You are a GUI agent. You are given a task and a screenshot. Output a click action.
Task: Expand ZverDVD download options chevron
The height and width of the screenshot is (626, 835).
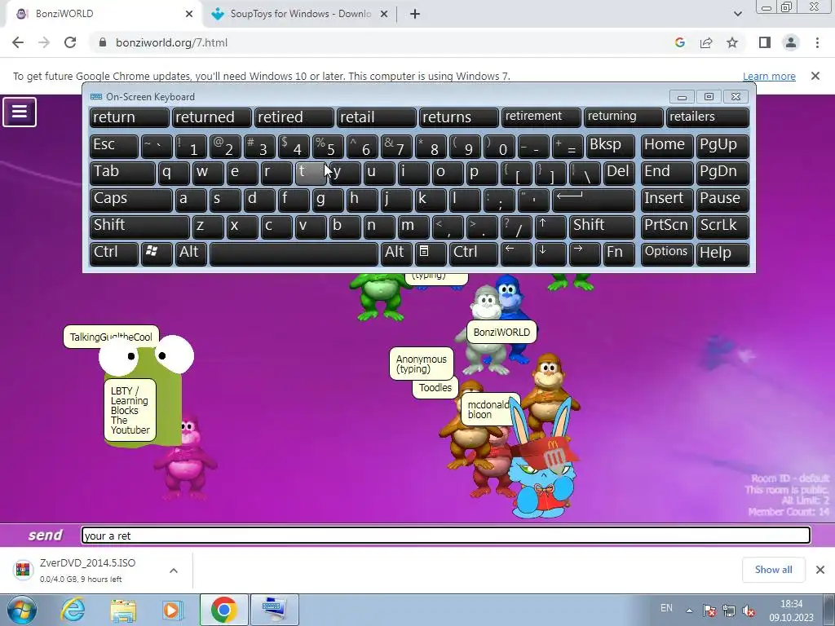point(174,571)
